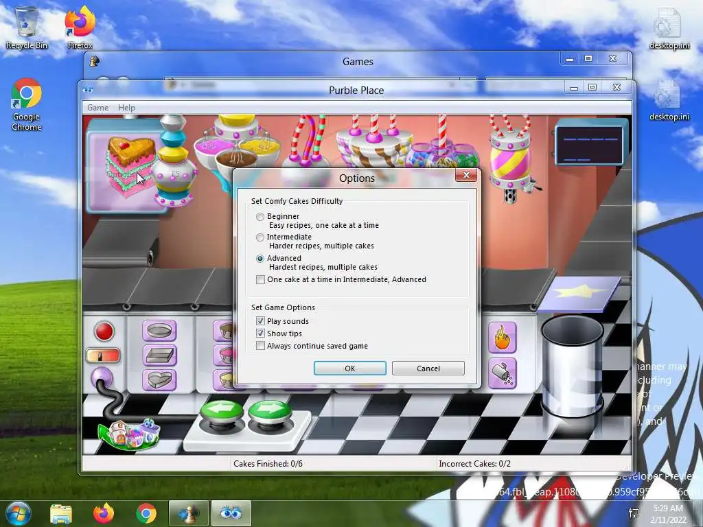Click the purple plug button
The height and width of the screenshot is (527, 703).
coord(102,378)
